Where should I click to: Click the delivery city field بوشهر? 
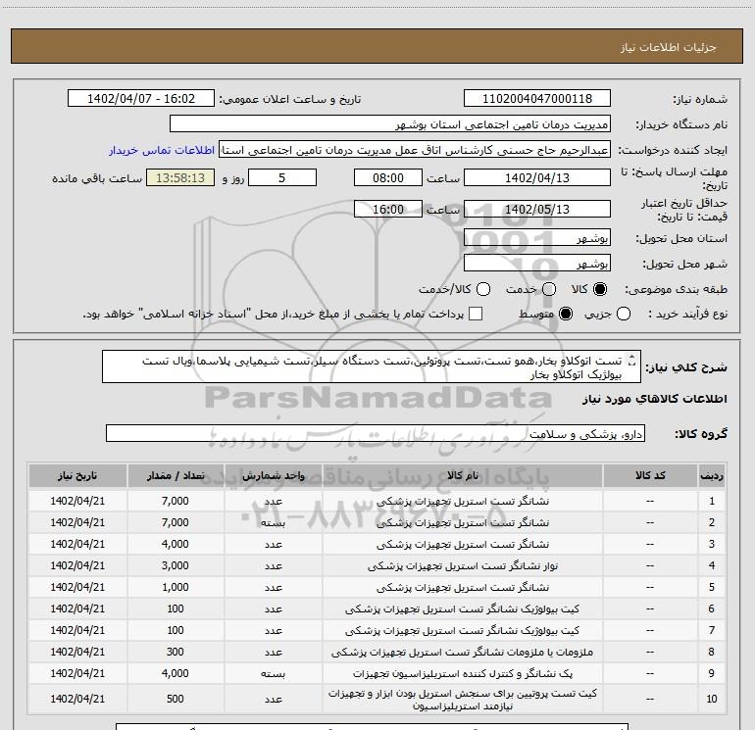[x=537, y=263]
